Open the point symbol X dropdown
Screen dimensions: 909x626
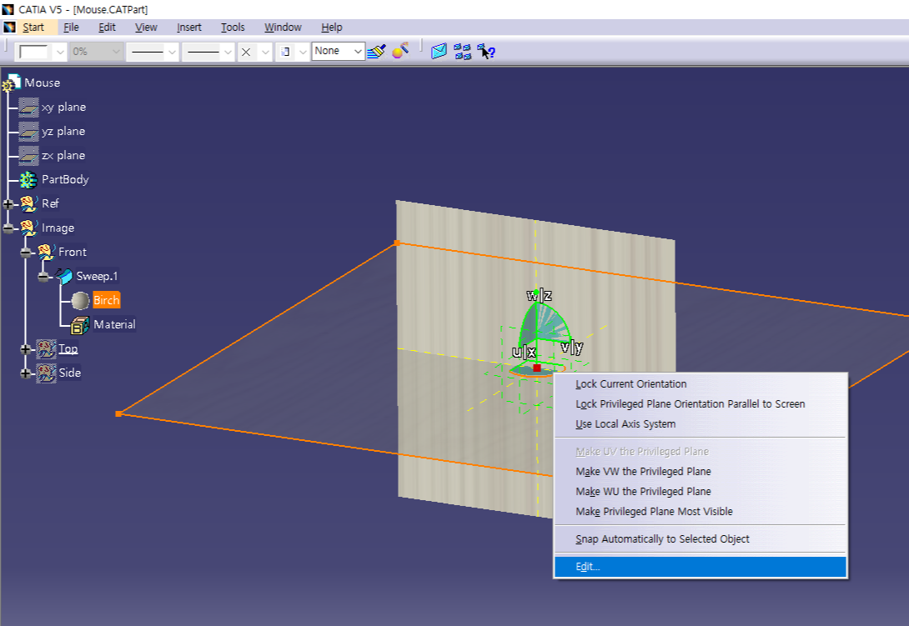pos(265,52)
